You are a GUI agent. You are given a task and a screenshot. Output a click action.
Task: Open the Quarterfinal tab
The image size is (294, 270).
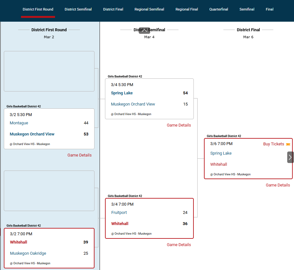point(219,9)
